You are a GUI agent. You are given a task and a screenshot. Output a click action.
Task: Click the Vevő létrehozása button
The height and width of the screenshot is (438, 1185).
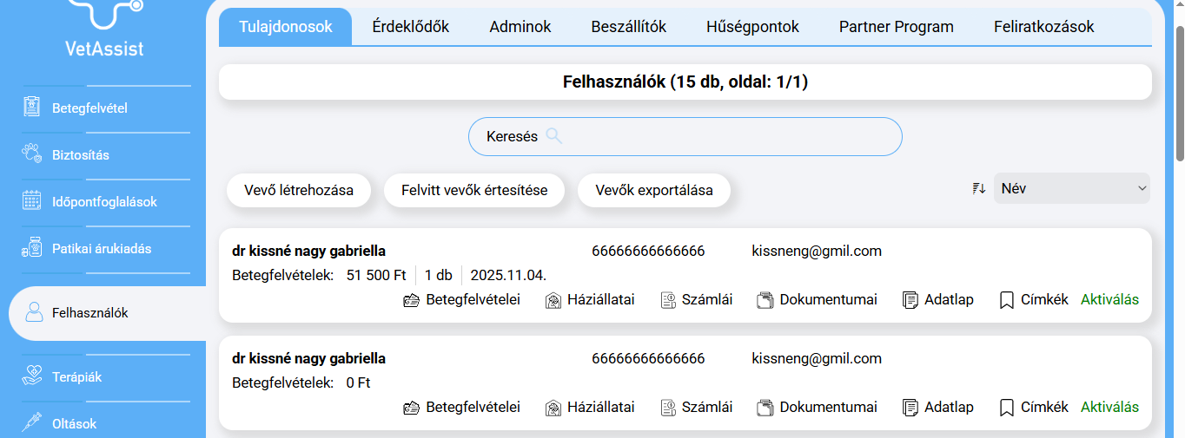pyautogui.click(x=299, y=190)
